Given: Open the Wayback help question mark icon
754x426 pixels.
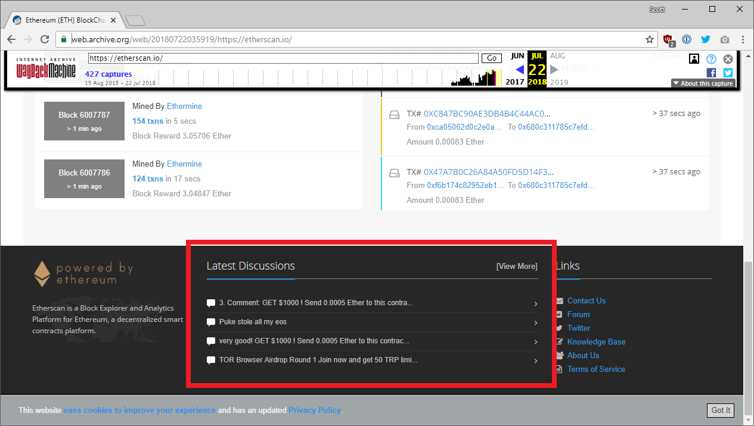Looking at the screenshot, I should click(x=711, y=59).
